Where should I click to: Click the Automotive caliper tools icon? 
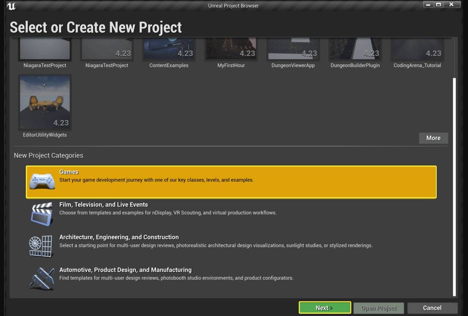[42, 278]
